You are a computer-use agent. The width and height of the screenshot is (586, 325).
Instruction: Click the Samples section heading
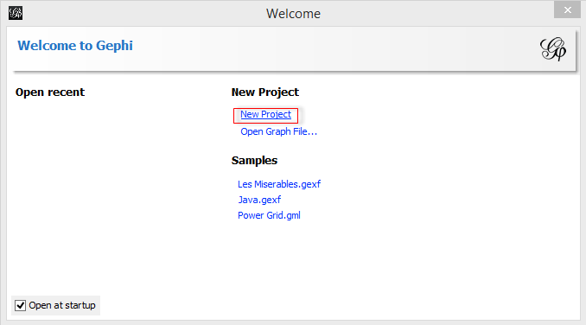(x=254, y=161)
